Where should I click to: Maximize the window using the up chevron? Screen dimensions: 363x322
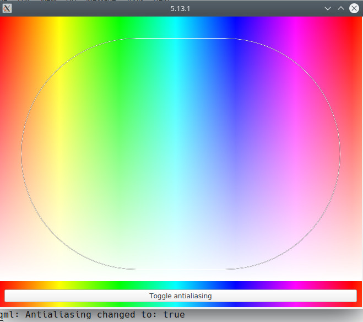click(340, 8)
